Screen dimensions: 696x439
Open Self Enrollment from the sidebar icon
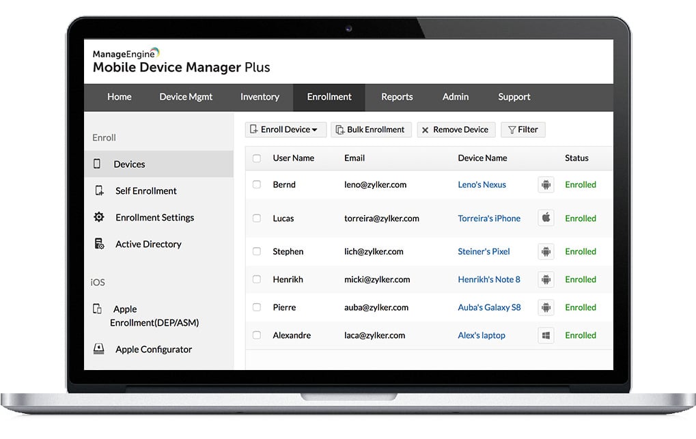(x=99, y=190)
